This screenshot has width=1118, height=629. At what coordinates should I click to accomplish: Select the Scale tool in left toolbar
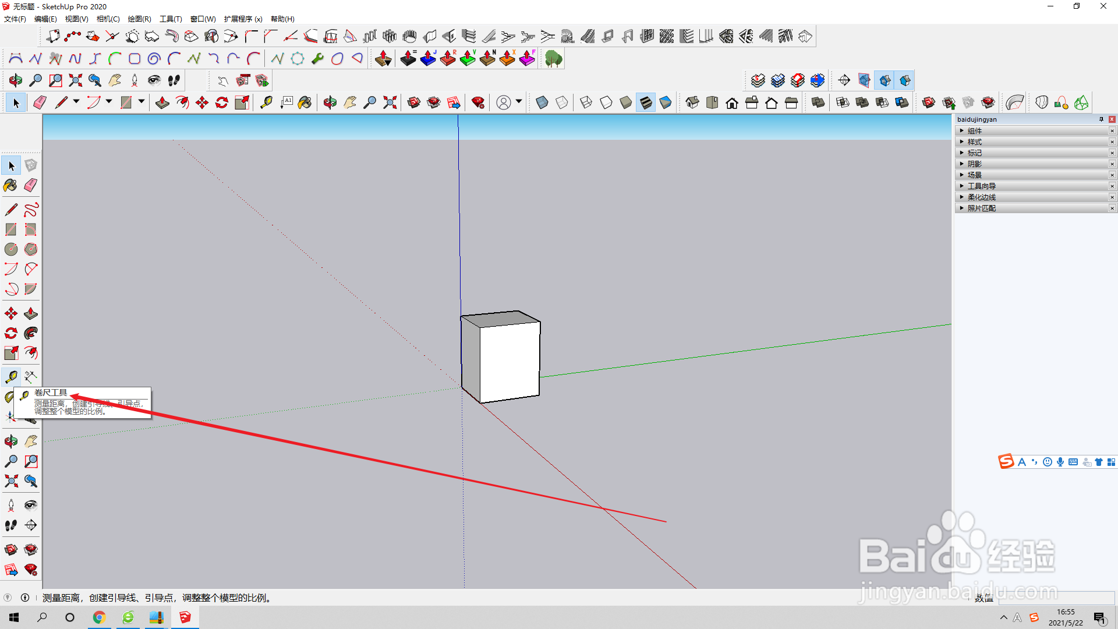[x=11, y=353]
